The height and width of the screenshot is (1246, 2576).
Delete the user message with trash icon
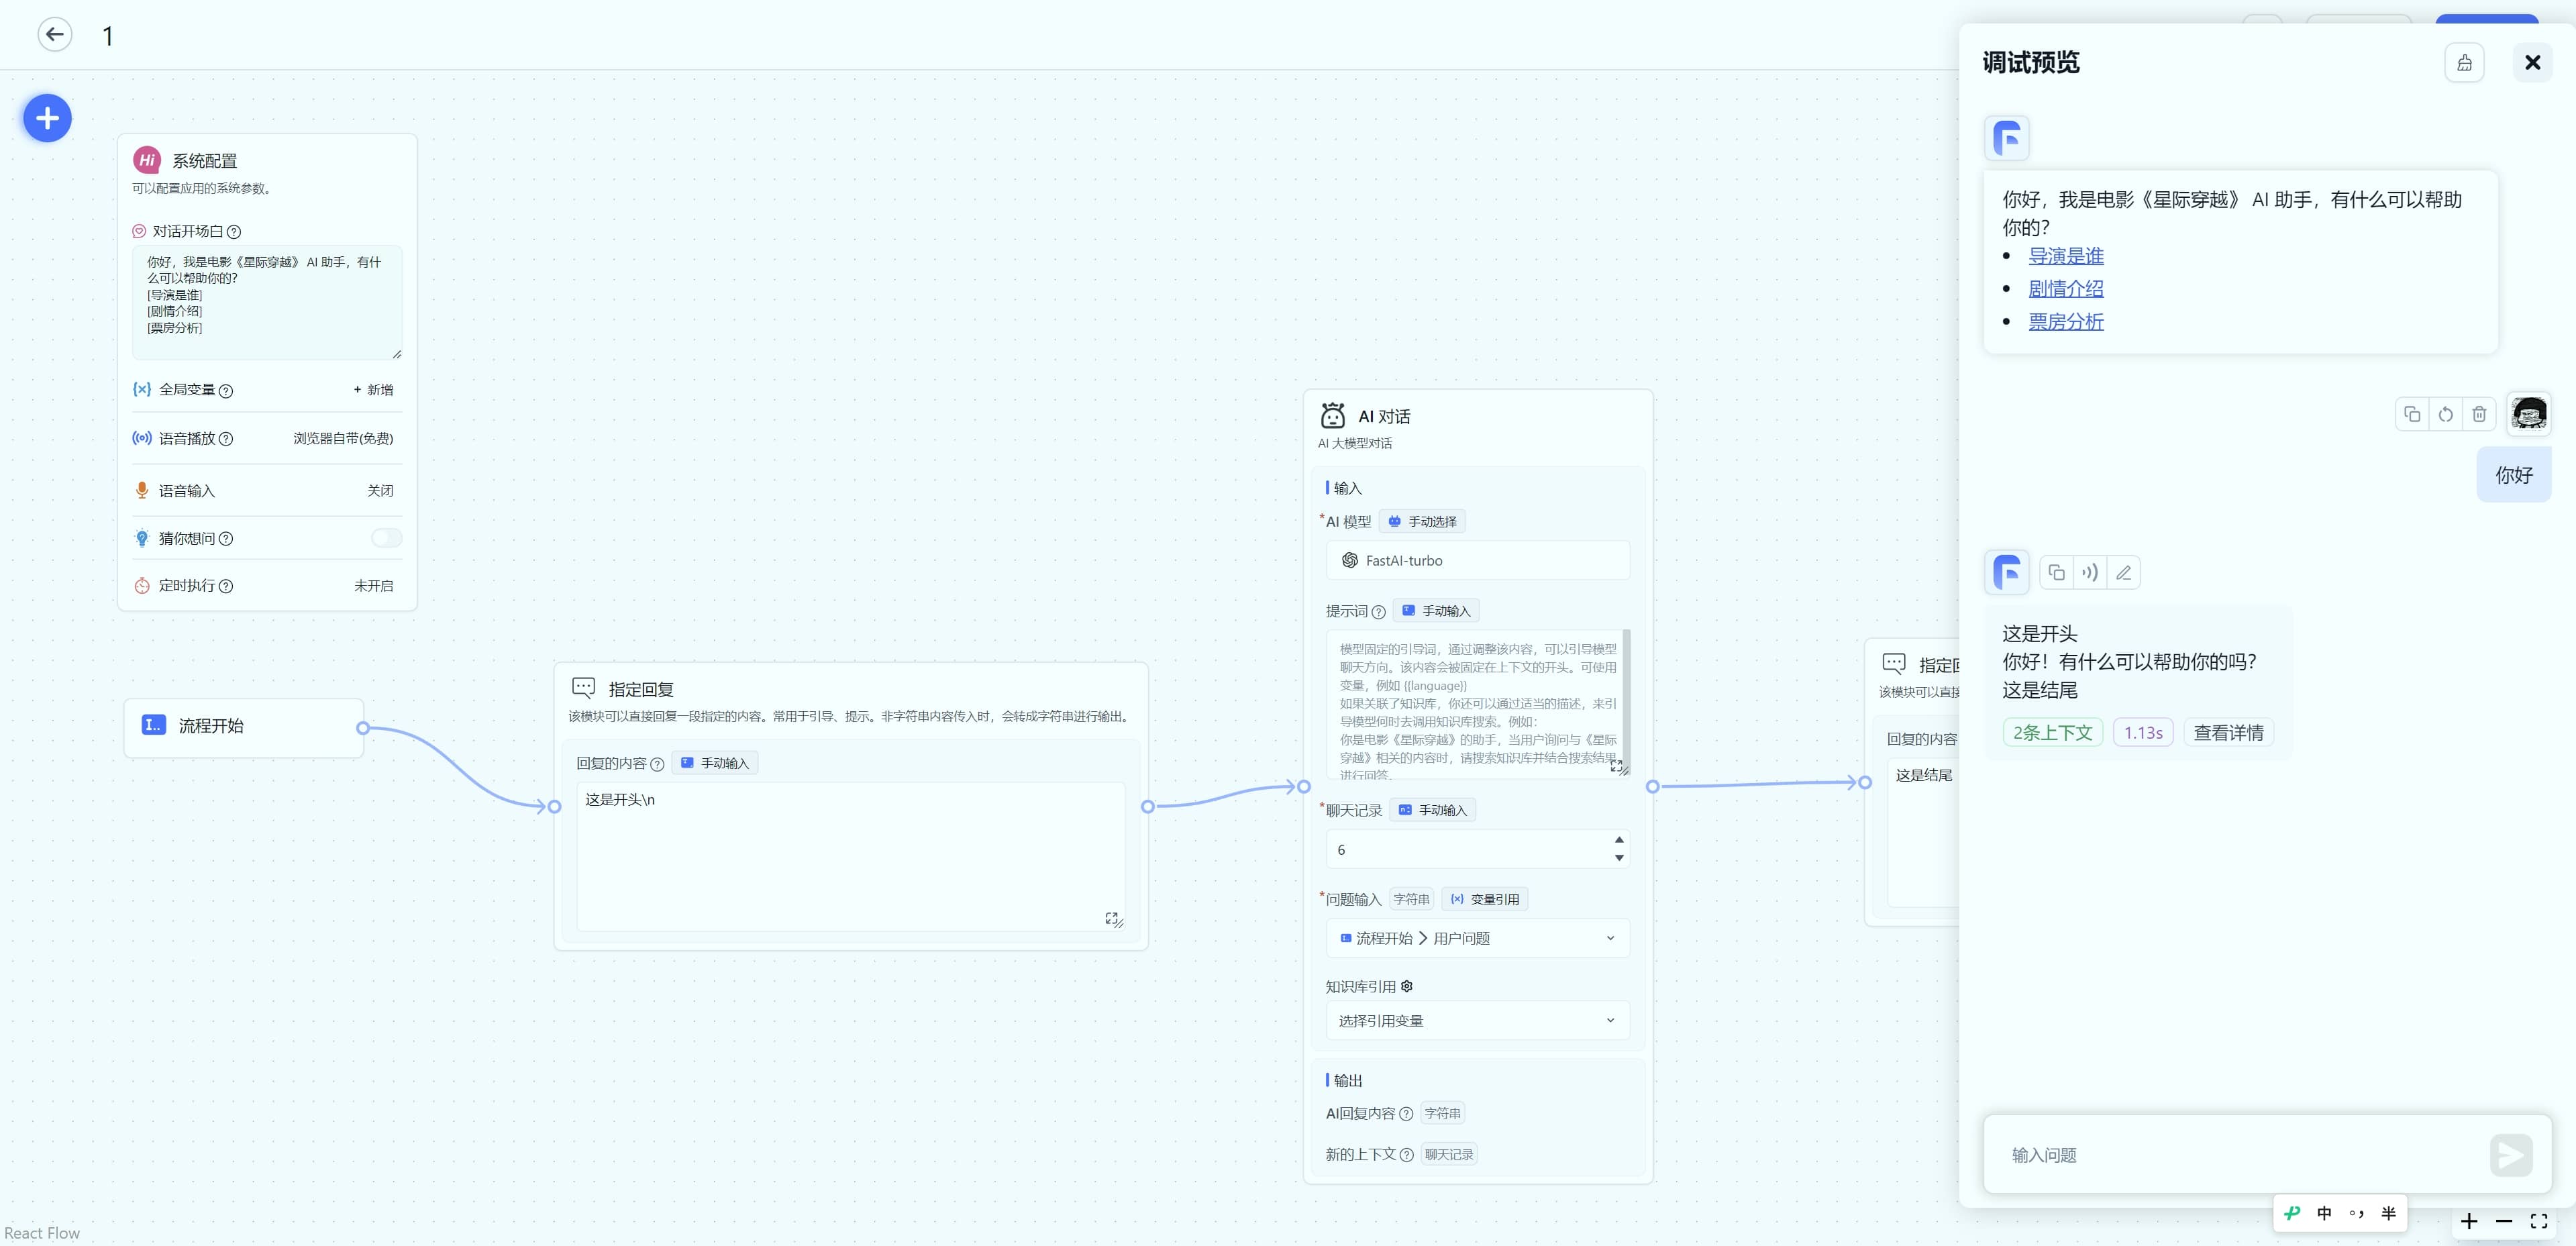[2479, 414]
